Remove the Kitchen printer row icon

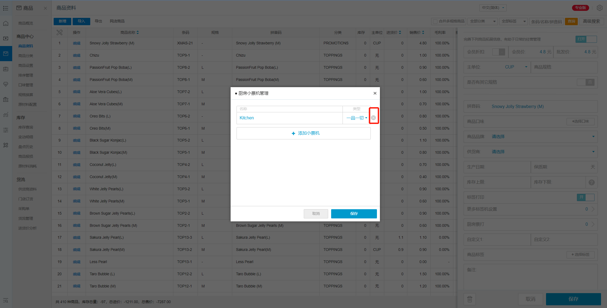[373, 118]
